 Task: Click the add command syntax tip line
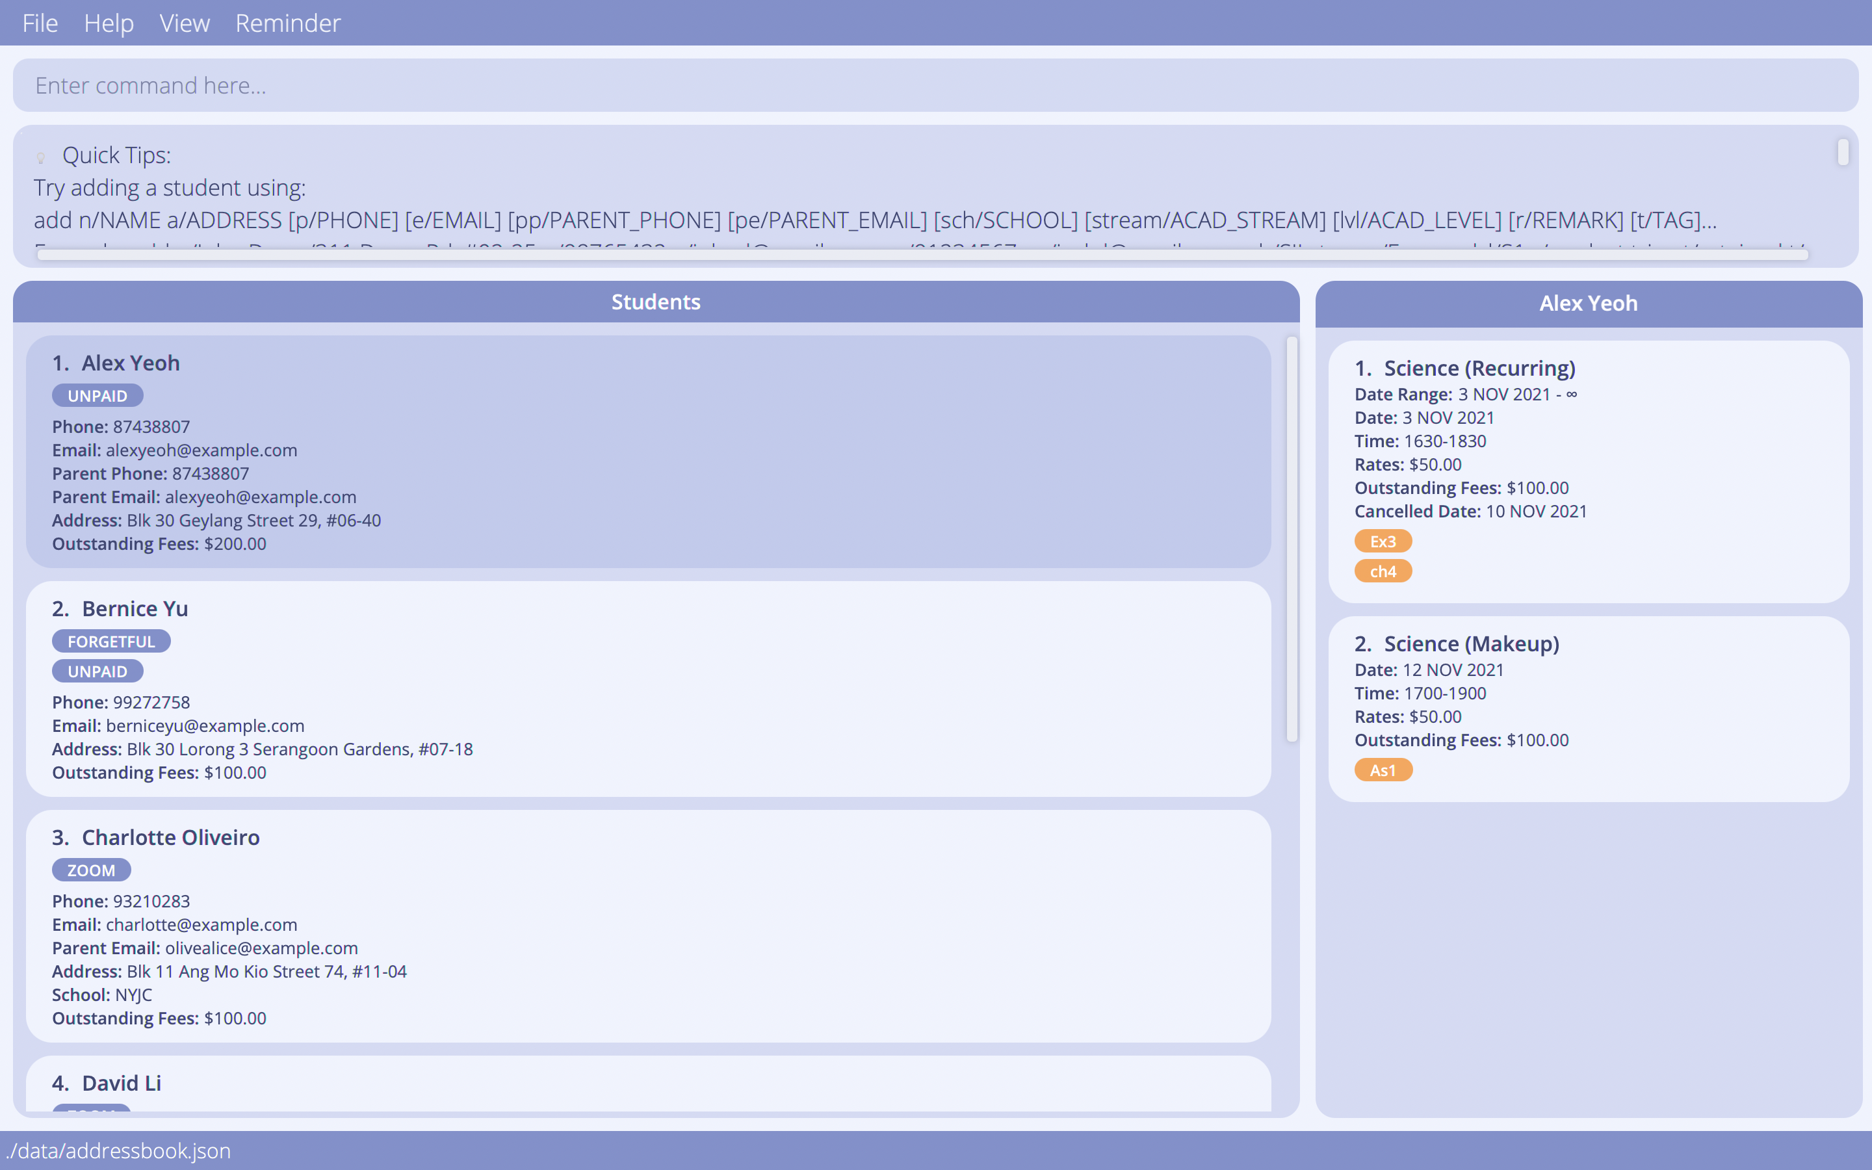tap(875, 220)
